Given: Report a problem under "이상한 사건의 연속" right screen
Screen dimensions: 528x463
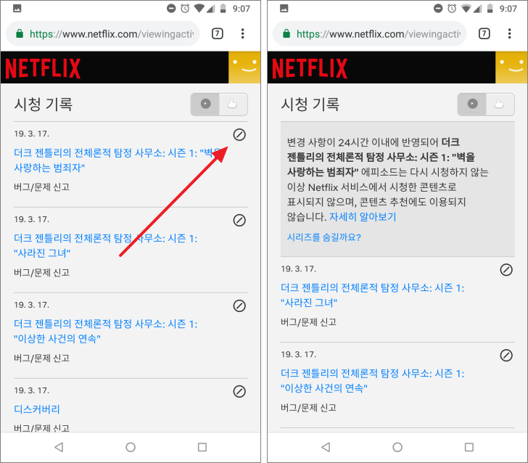Looking at the screenshot, I should 309,408.
